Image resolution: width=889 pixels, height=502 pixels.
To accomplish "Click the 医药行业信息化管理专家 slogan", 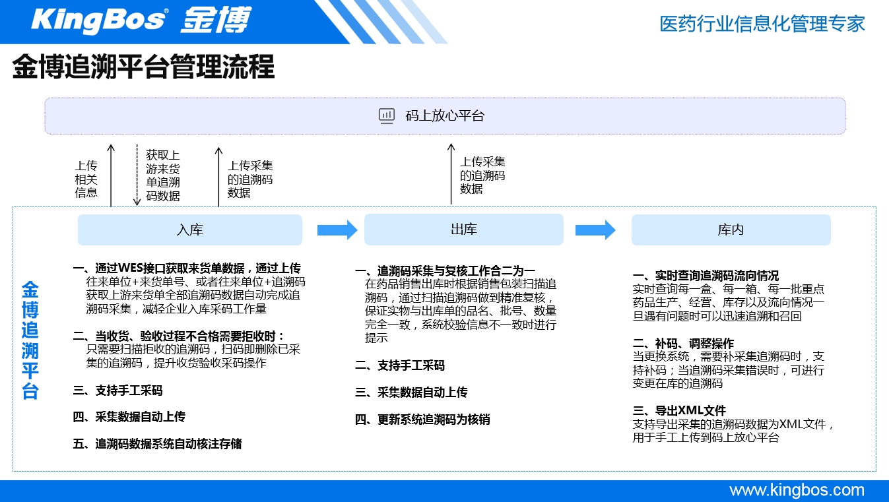I will pyautogui.click(x=762, y=24).
